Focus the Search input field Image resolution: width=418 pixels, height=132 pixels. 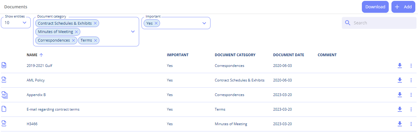point(379,23)
